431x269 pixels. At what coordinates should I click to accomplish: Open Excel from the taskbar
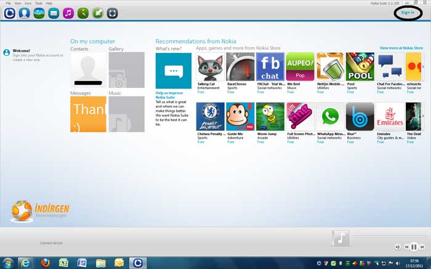pos(64,263)
